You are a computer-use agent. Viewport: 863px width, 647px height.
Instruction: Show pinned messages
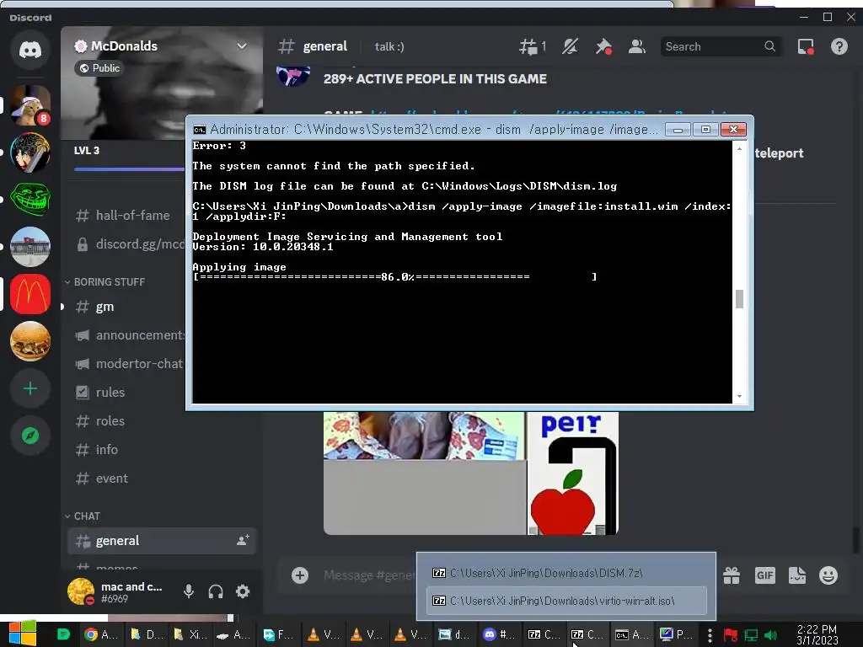(x=603, y=47)
